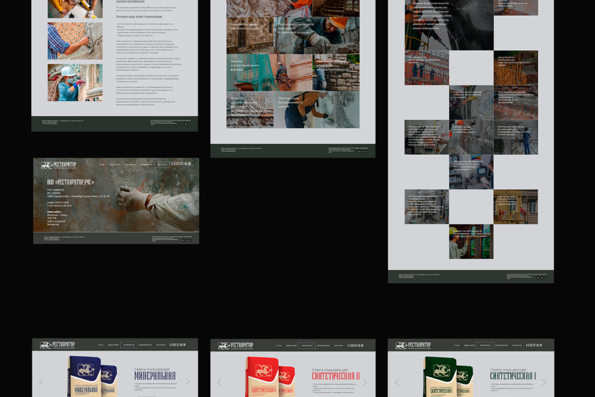The image size is (595, 397).
Task: Go to next slide on Минеральная mockup
Action: point(188,382)
